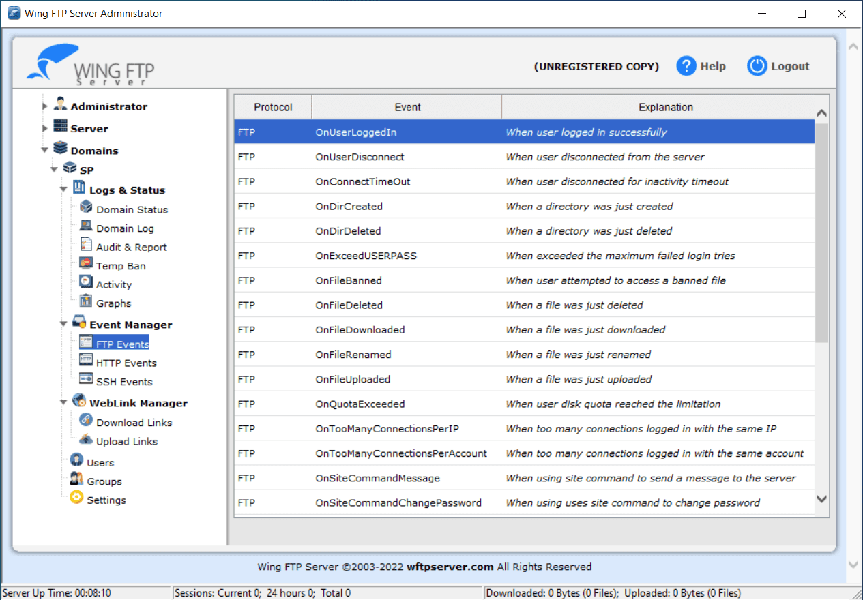863x600 pixels.
Task: Open the Settings tree item
Action: 106,500
